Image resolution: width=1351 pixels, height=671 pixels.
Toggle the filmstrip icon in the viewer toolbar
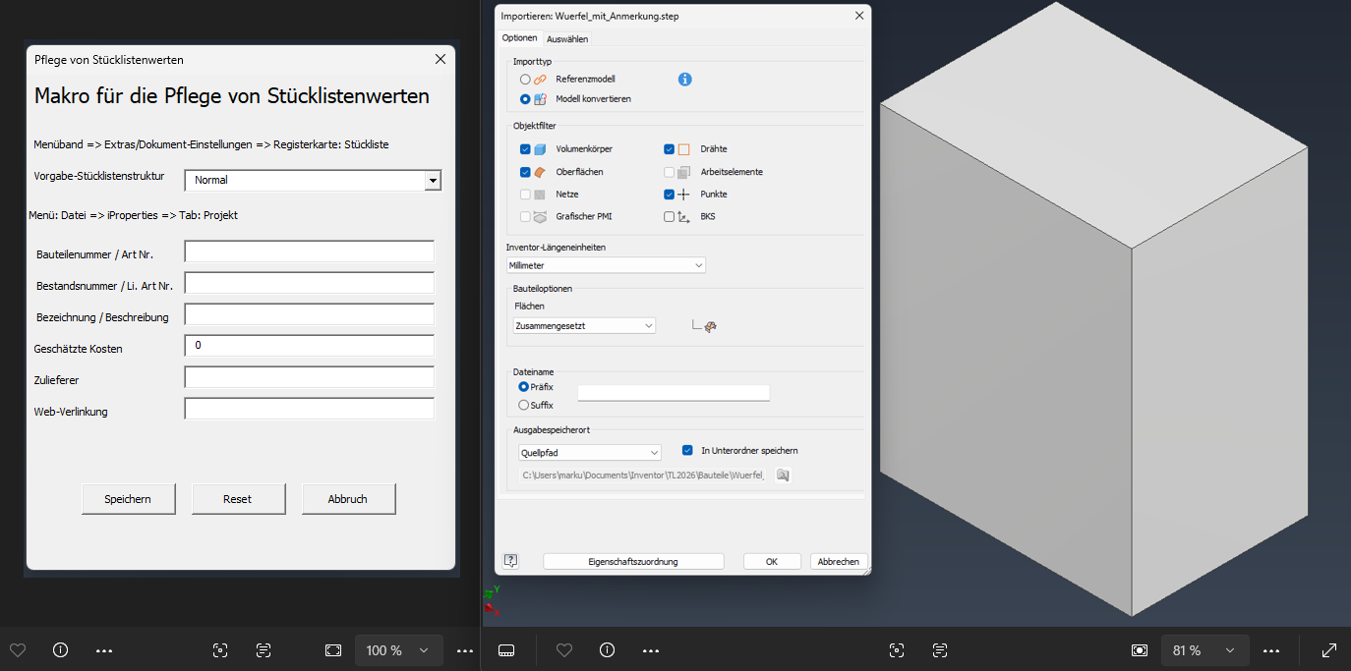507,650
